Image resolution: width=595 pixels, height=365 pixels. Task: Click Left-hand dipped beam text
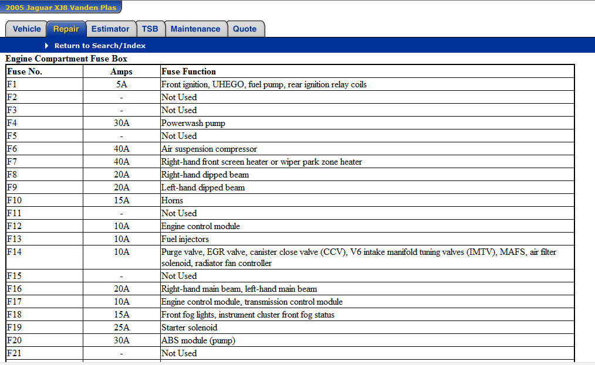click(x=203, y=187)
